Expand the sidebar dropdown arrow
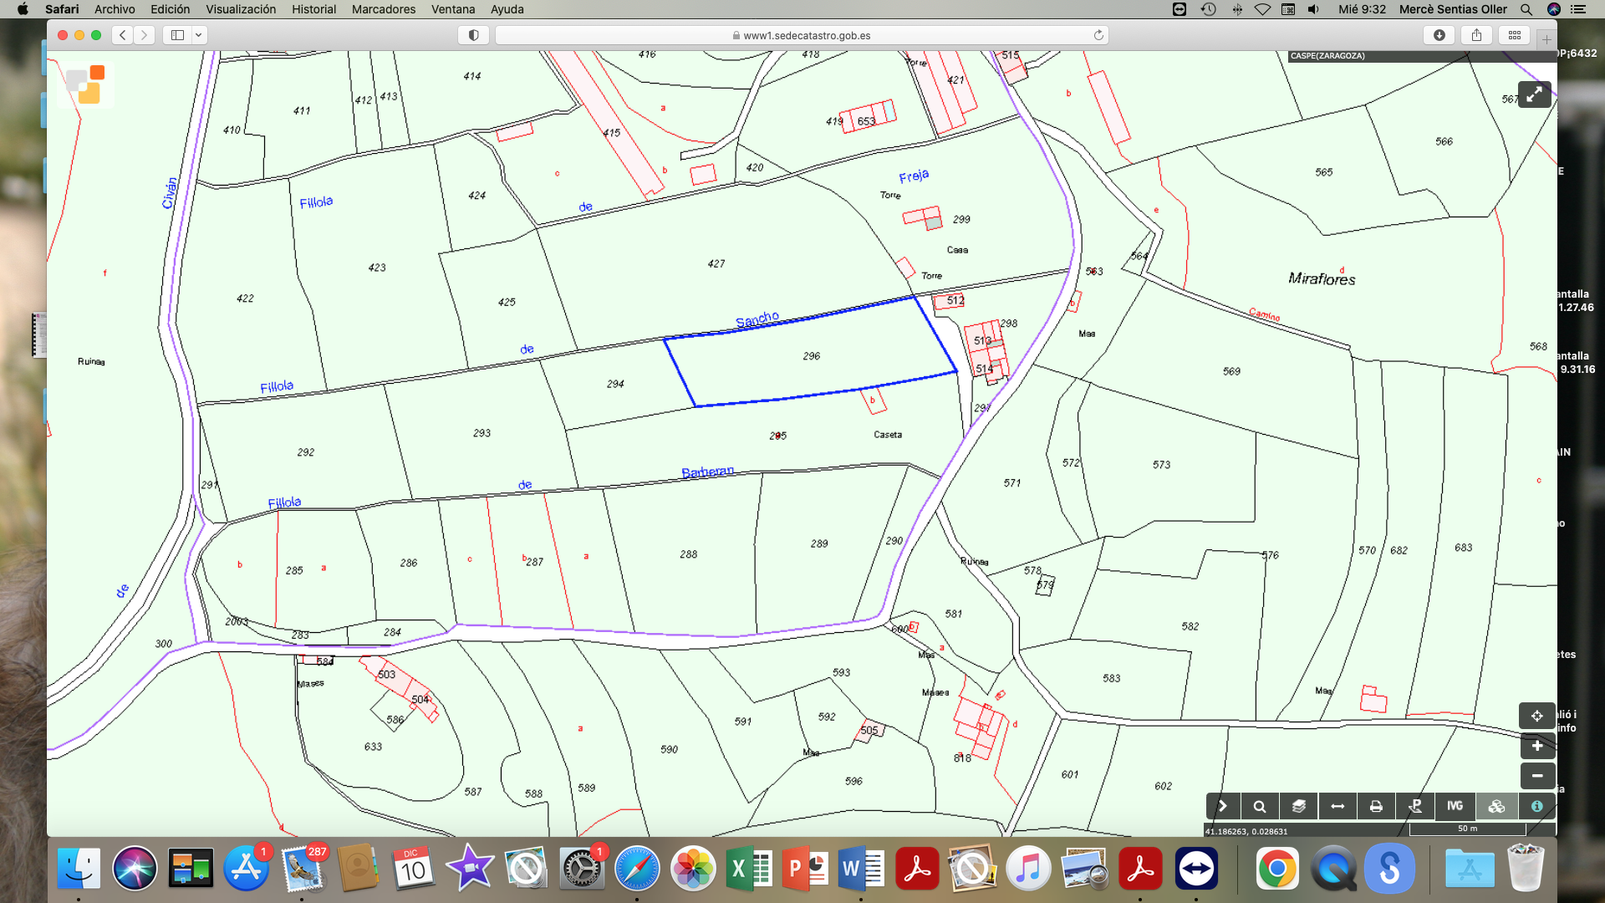Image resolution: width=1605 pixels, height=903 pixels. pos(199,35)
